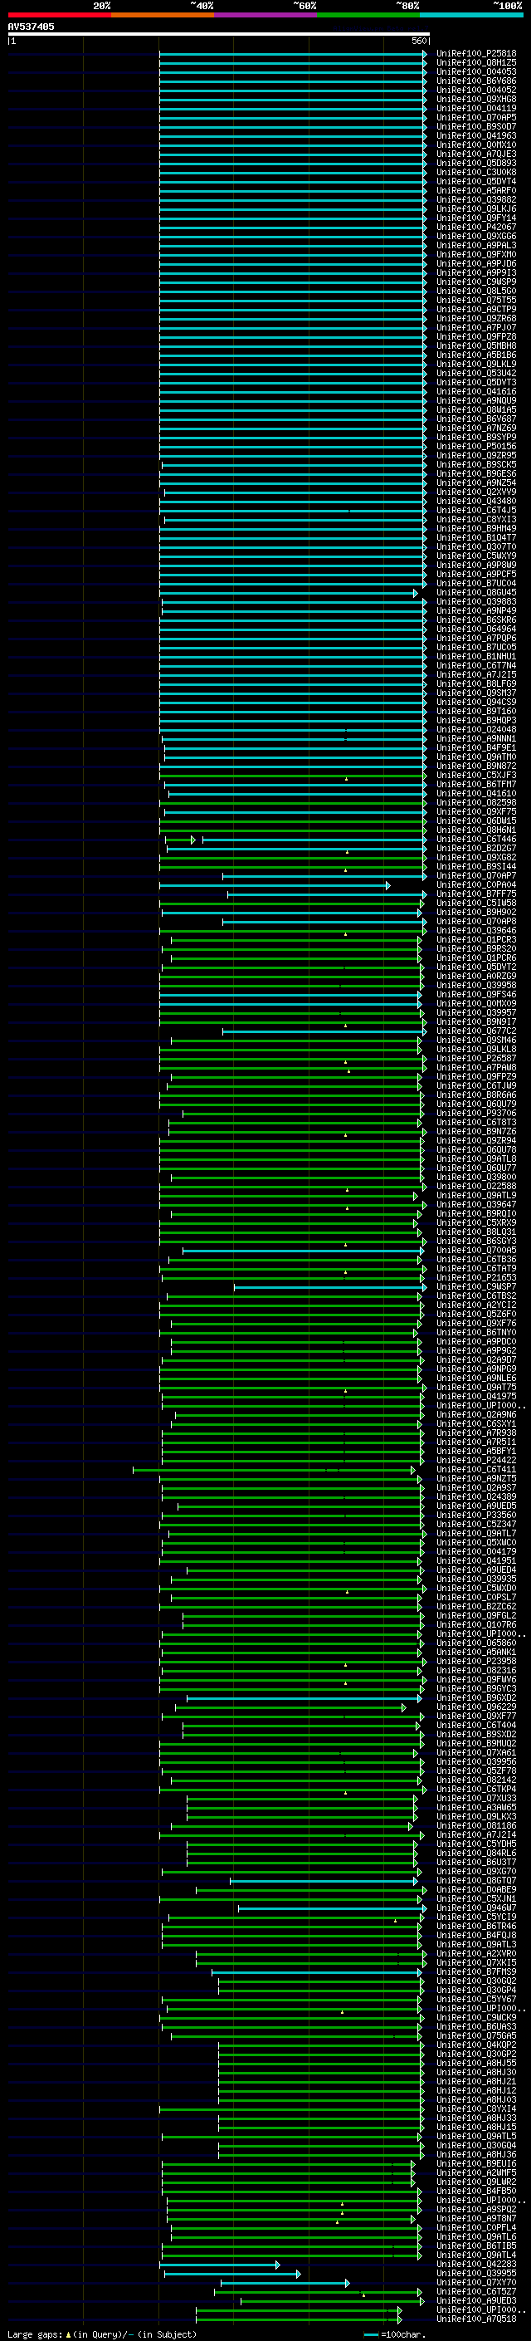Click the Large gaps legend text
531x2341 pixels.
[102, 2334]
